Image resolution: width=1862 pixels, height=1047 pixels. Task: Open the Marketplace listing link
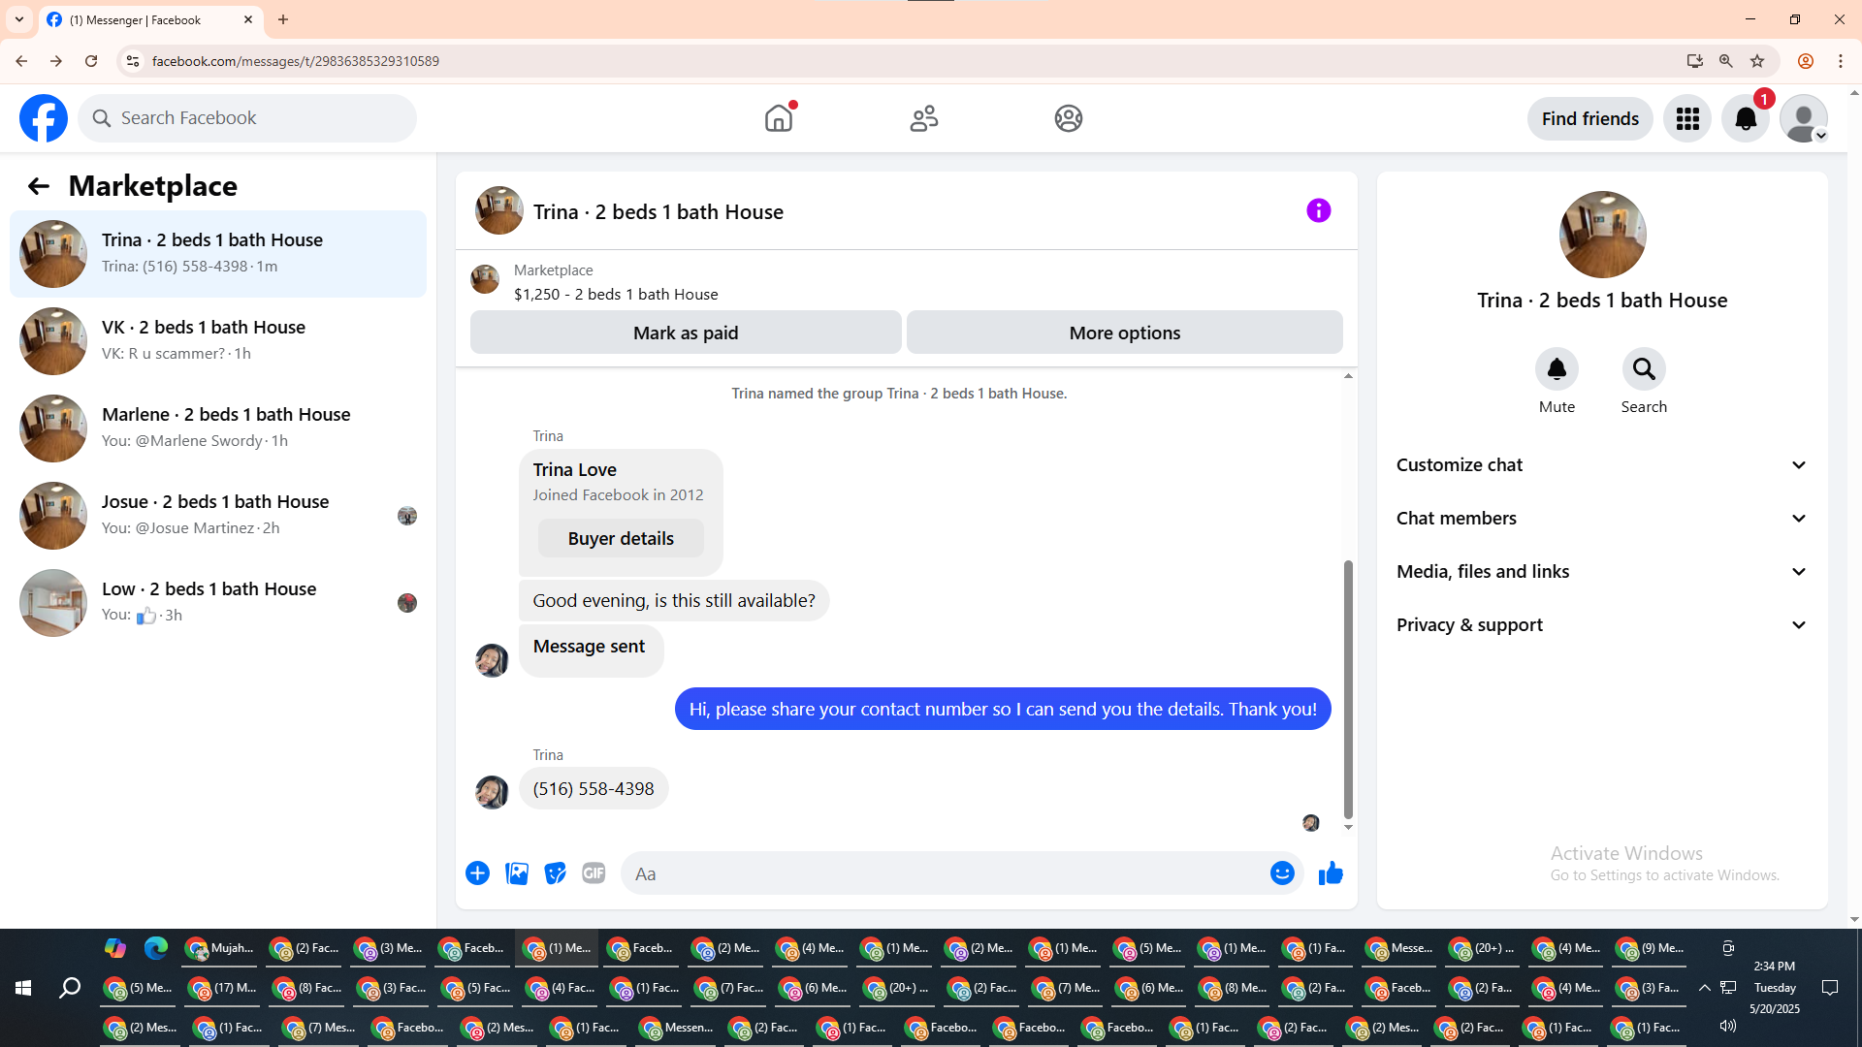[x=616, y=294]
